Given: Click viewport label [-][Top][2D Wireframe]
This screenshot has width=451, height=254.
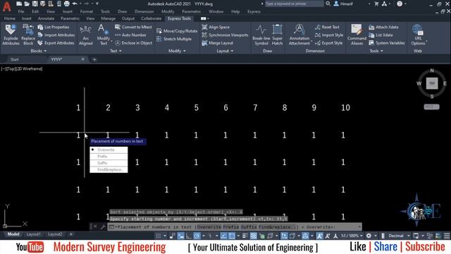Looking at the screenshot, I should (22, 69).
